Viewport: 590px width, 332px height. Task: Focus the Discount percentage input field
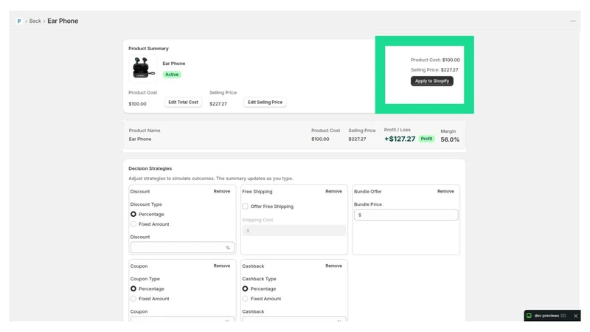[182, 247]
